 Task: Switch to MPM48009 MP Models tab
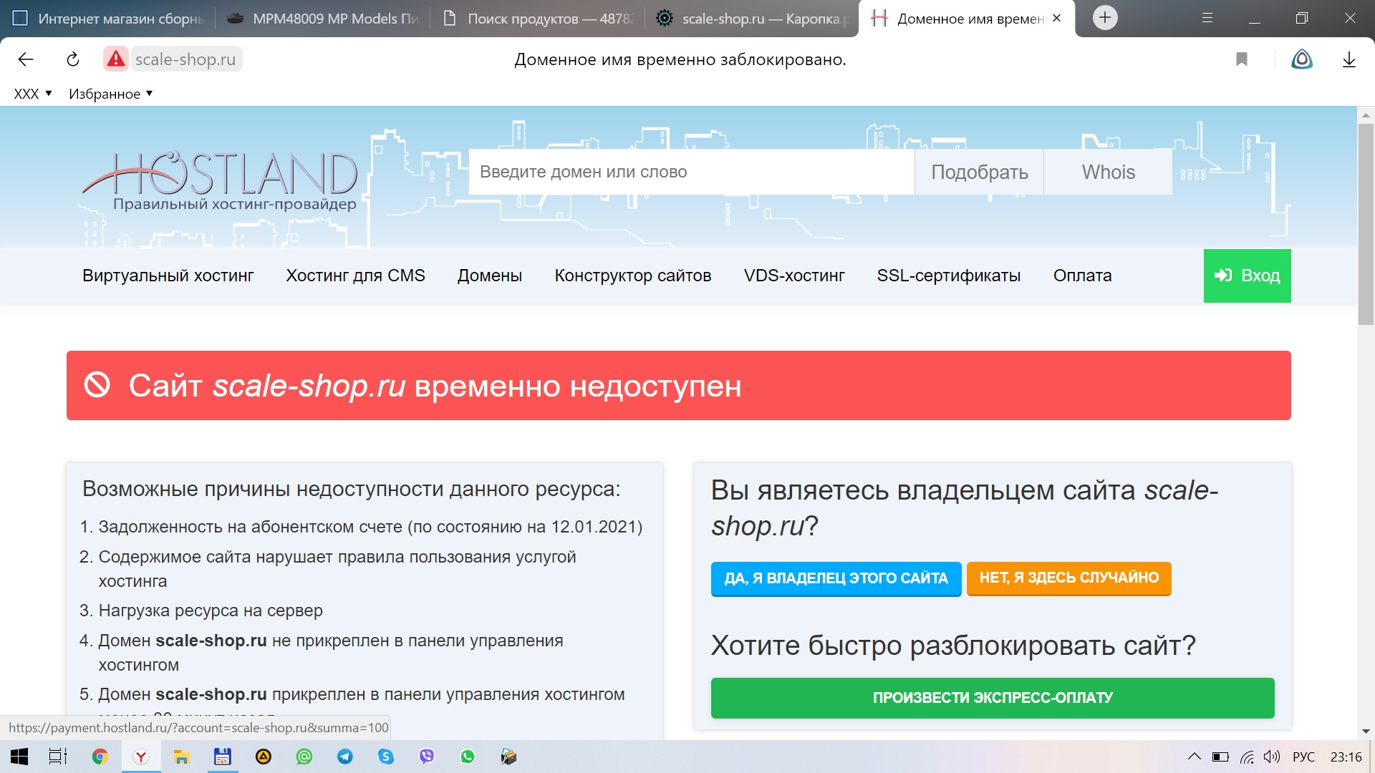point(322,19)
